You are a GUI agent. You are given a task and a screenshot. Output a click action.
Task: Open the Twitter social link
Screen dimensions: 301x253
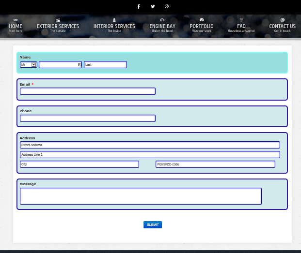coord(153,6)
